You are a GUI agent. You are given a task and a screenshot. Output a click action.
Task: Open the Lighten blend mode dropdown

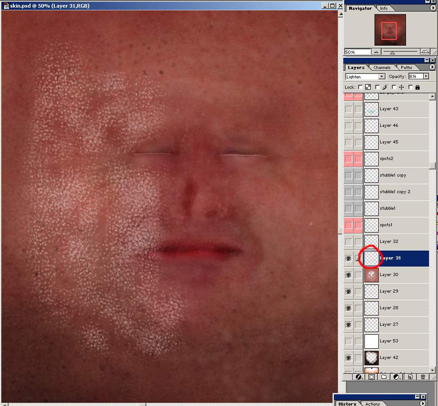pos(382,77)
